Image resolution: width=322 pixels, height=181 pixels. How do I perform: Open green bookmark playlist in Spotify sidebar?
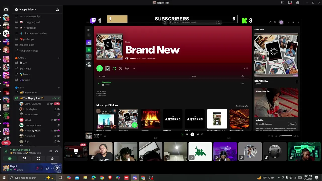89,50
